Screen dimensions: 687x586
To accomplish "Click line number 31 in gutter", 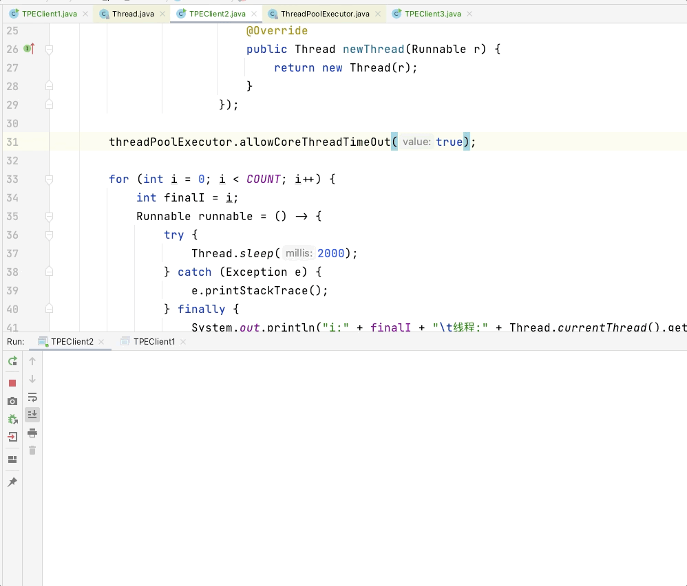I will pyautogui.click(x=12, y=142).
